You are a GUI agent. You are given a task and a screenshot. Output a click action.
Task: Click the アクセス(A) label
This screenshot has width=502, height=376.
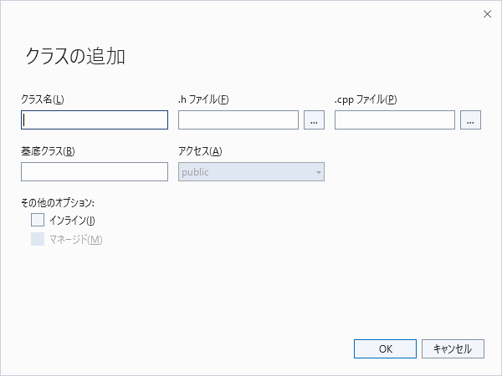point(201,151)
